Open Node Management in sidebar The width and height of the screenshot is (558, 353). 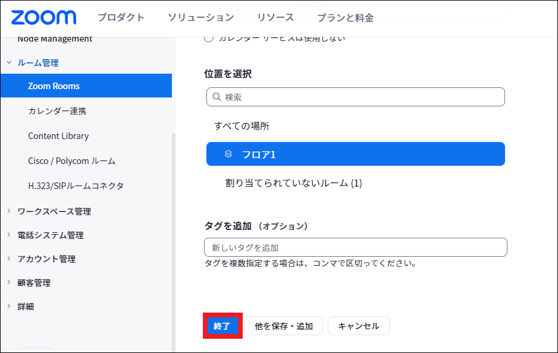pos(55,39)
